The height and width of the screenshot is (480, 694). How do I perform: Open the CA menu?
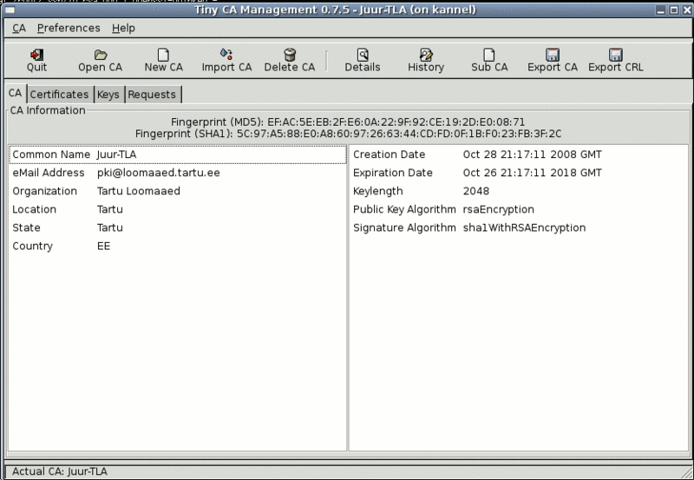19,29
